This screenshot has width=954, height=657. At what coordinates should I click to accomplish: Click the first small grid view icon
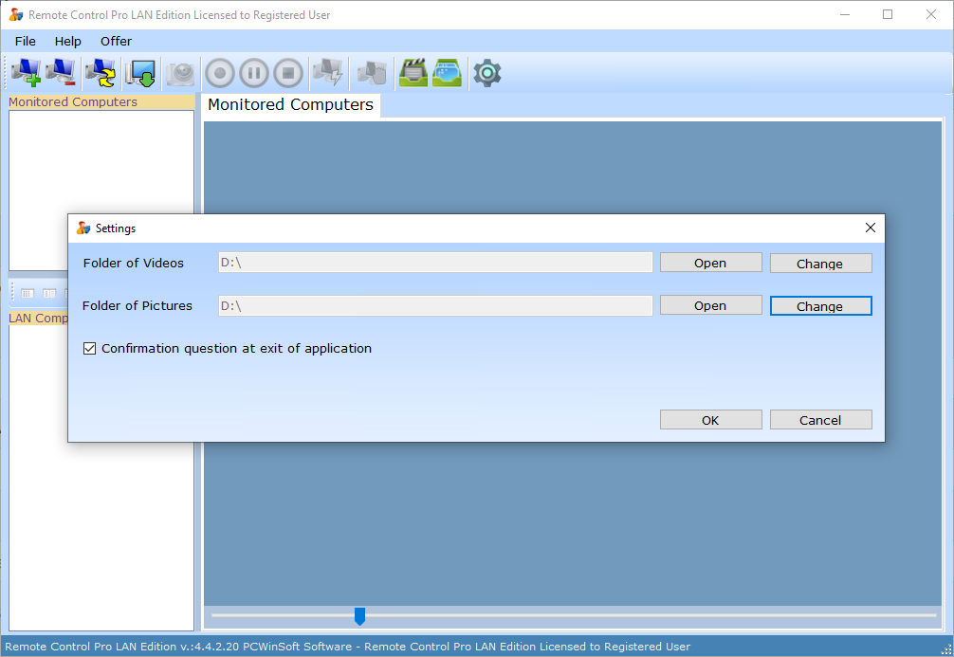28,293
